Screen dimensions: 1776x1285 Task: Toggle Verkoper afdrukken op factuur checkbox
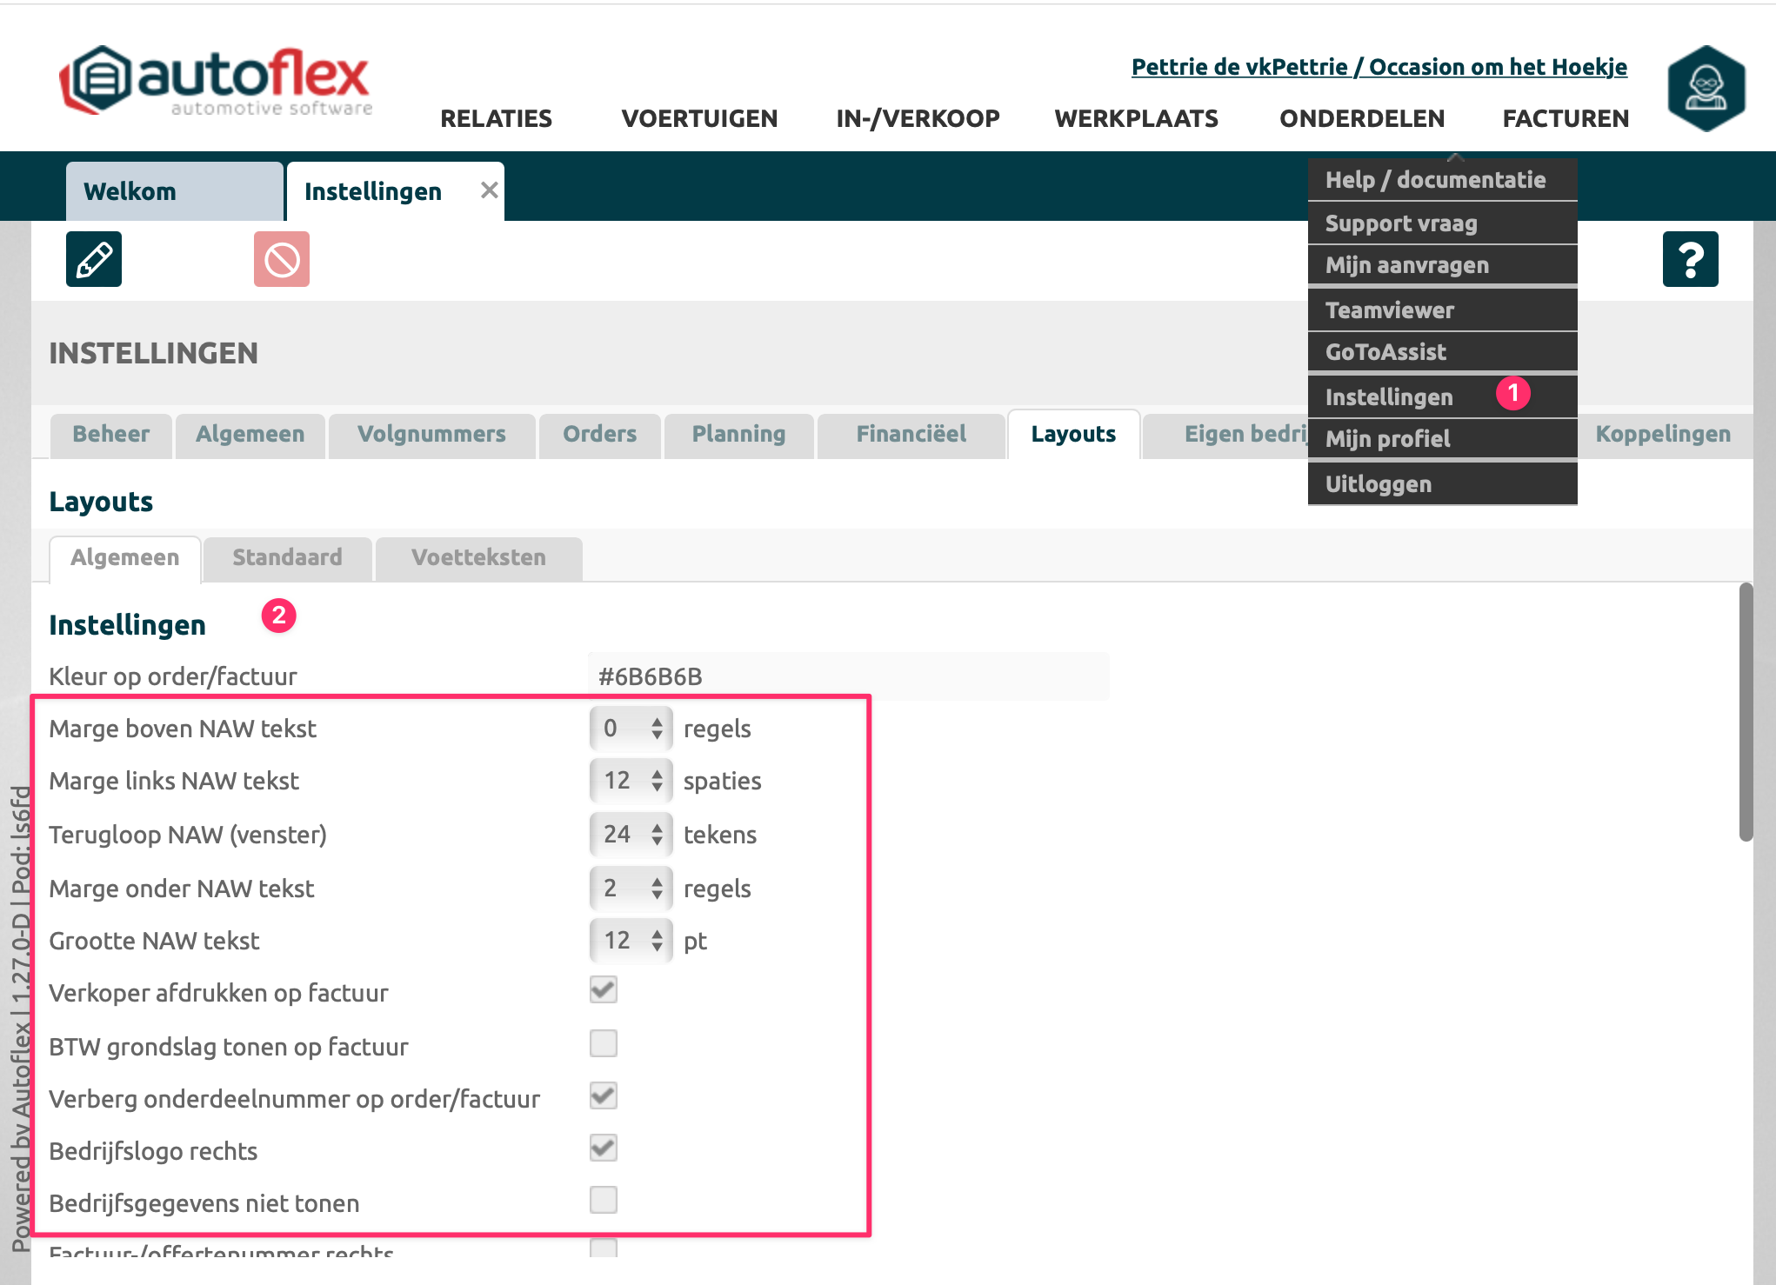[x=604, y=990]
